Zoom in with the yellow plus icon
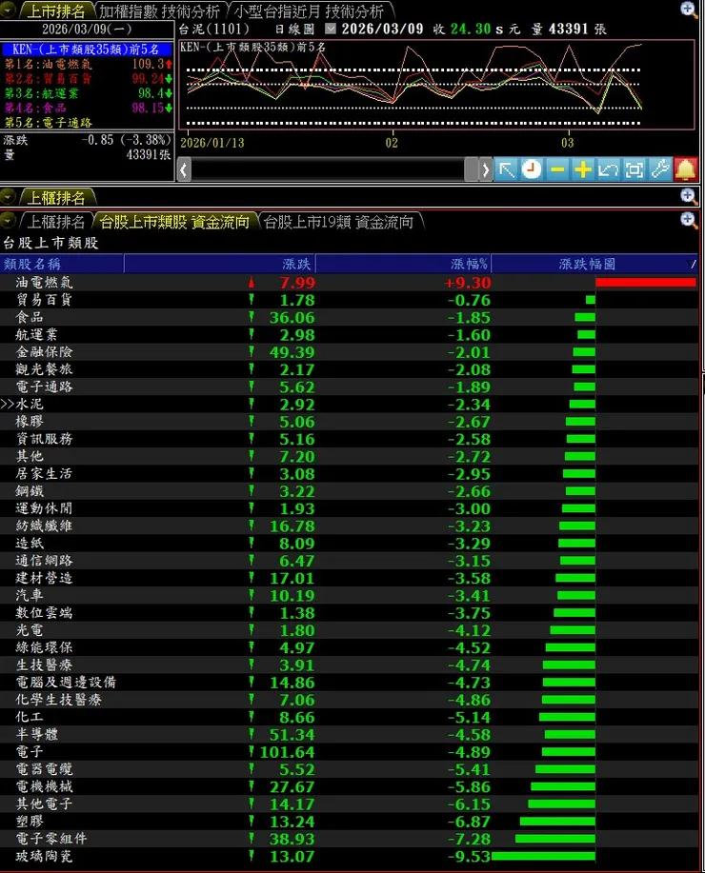The image size is (705, 873). [583, 169]
